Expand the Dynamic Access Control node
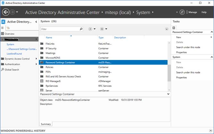 click(x=36, y=59)
